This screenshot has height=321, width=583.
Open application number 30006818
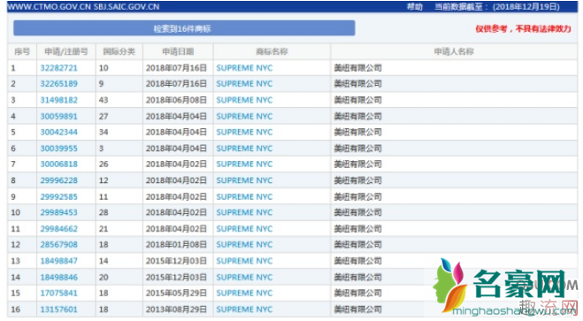point(58,164)
